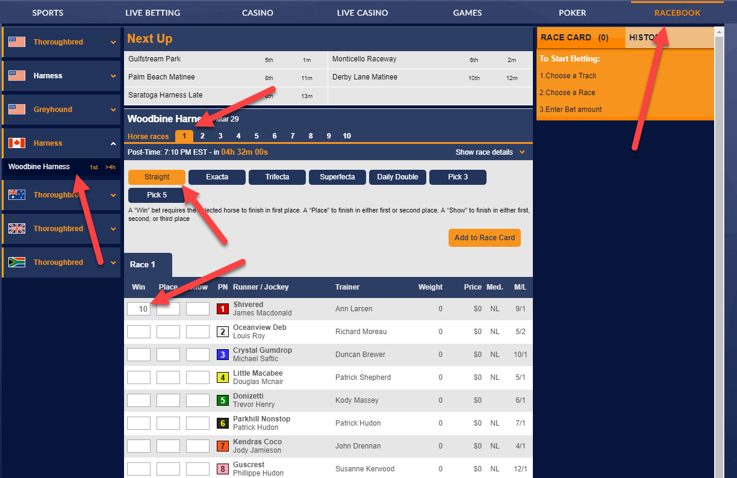
Task: Choose the Superfecta bet type
Action: tap(337, 177)
